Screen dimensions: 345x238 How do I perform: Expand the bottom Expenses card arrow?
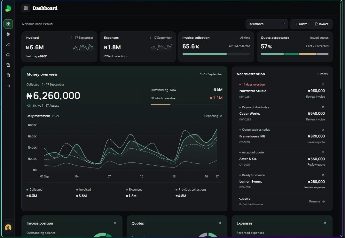point(325,223)
